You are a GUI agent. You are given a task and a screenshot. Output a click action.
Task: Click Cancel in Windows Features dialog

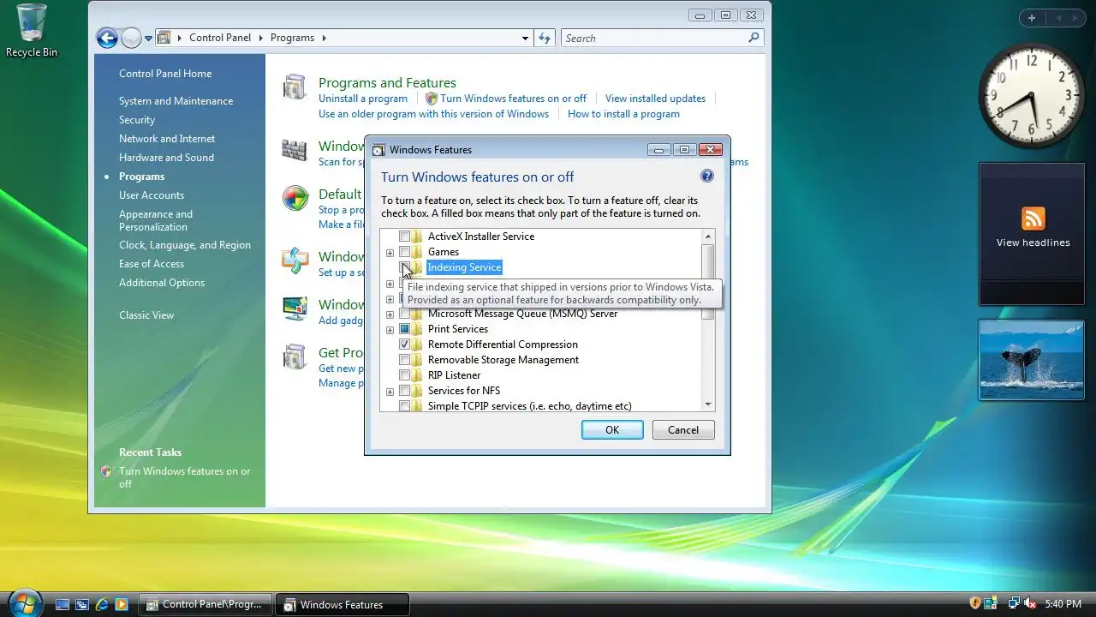(x=683, y=430)
